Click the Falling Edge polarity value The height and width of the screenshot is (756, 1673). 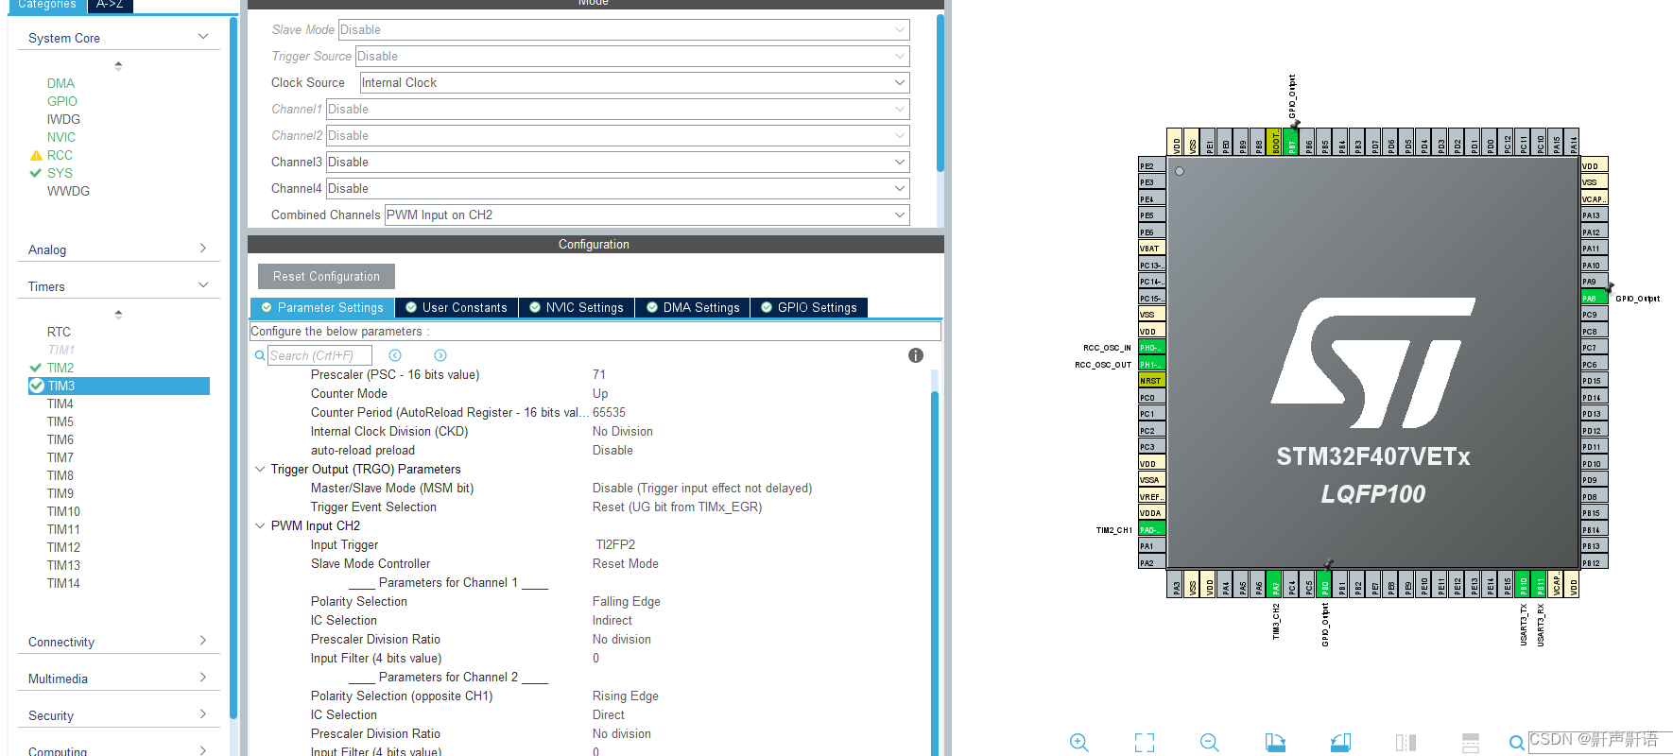[626, 601]
